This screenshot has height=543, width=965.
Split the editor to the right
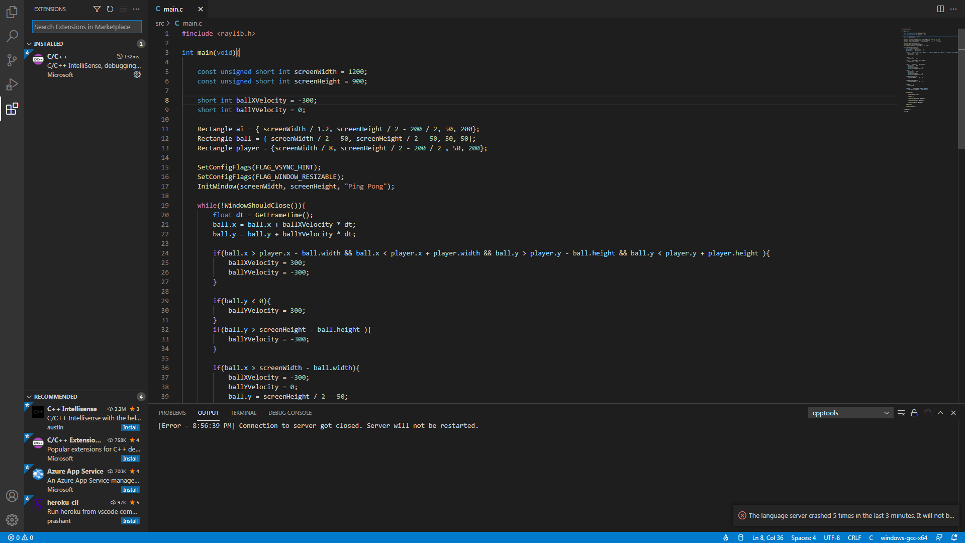click(x=940, y=9)
